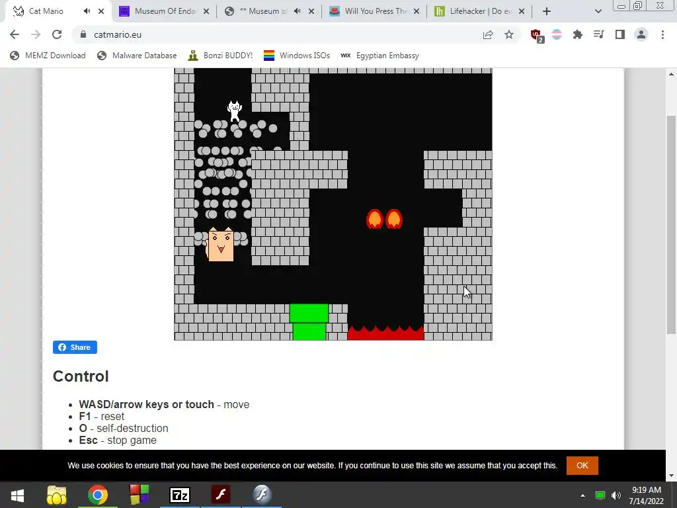
Task: Click the green tray status icon
Action: 600,495
